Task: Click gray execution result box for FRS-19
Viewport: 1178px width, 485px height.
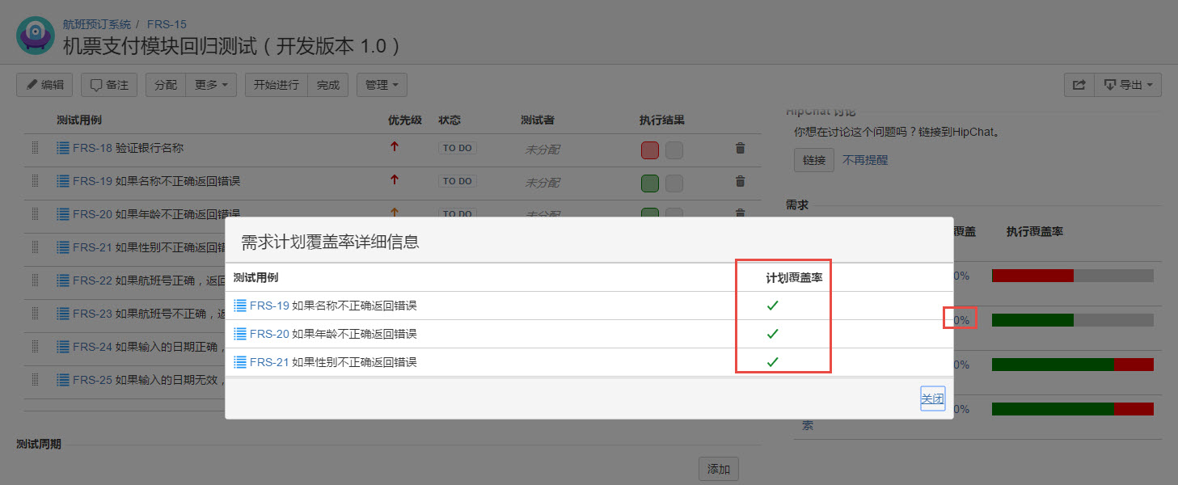Action: click(x=674, y=183)
